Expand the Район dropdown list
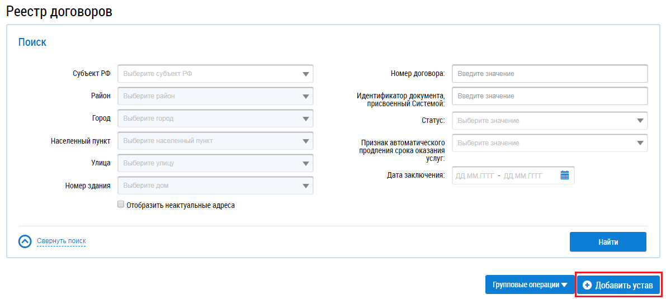The image size is (666, 299). pos(215,96)
